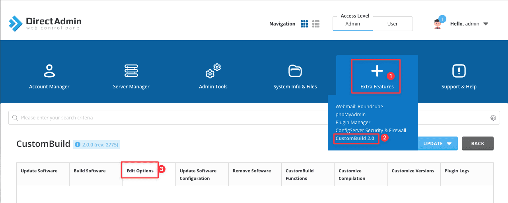Select User access level
The width and height of the screenshot is (508, 203).
coord(392,24)
